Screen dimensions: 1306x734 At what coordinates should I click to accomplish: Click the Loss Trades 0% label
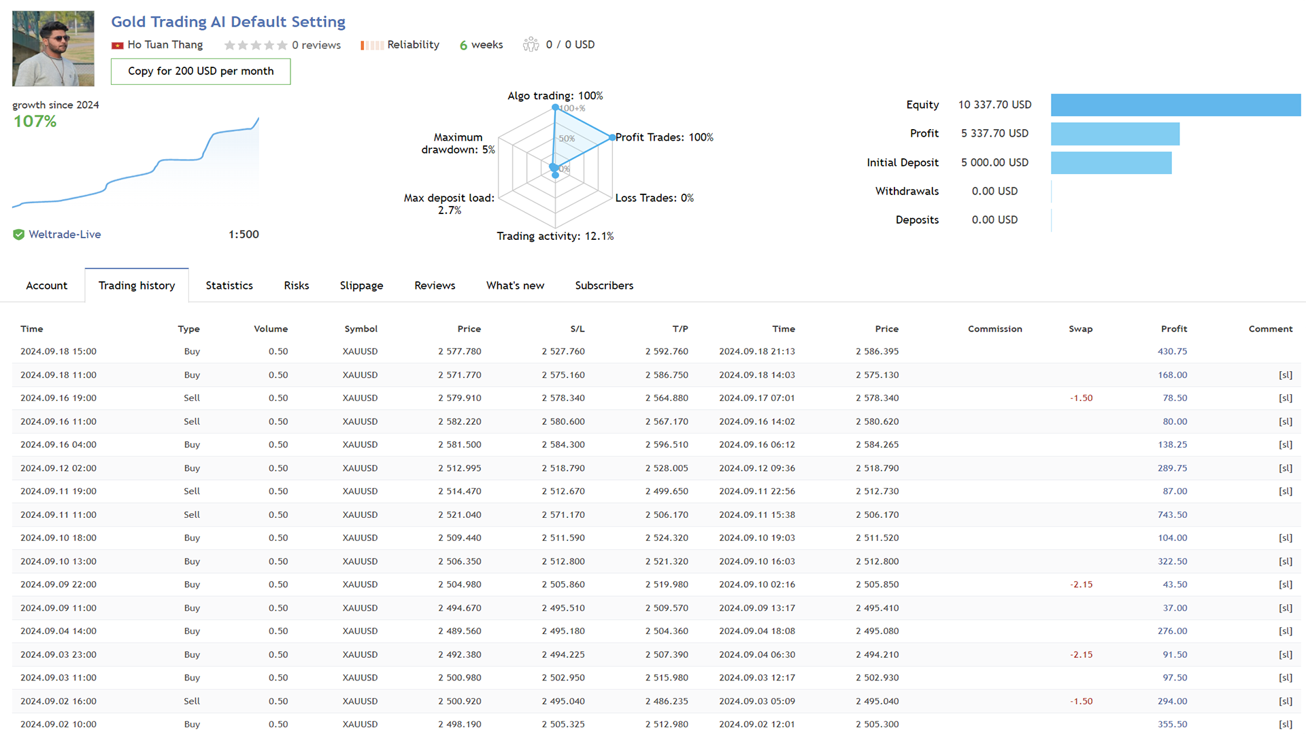pyautogui.click(x=654, y=198)
